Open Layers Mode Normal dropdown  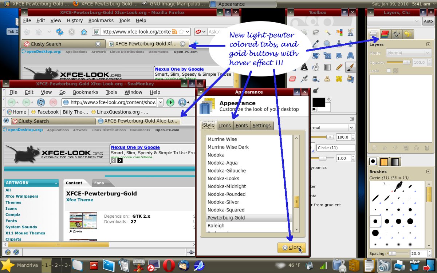[x=408, y=53]
